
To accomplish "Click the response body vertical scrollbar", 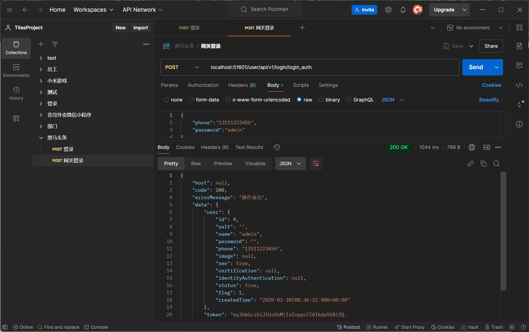I will pos(503,231).
